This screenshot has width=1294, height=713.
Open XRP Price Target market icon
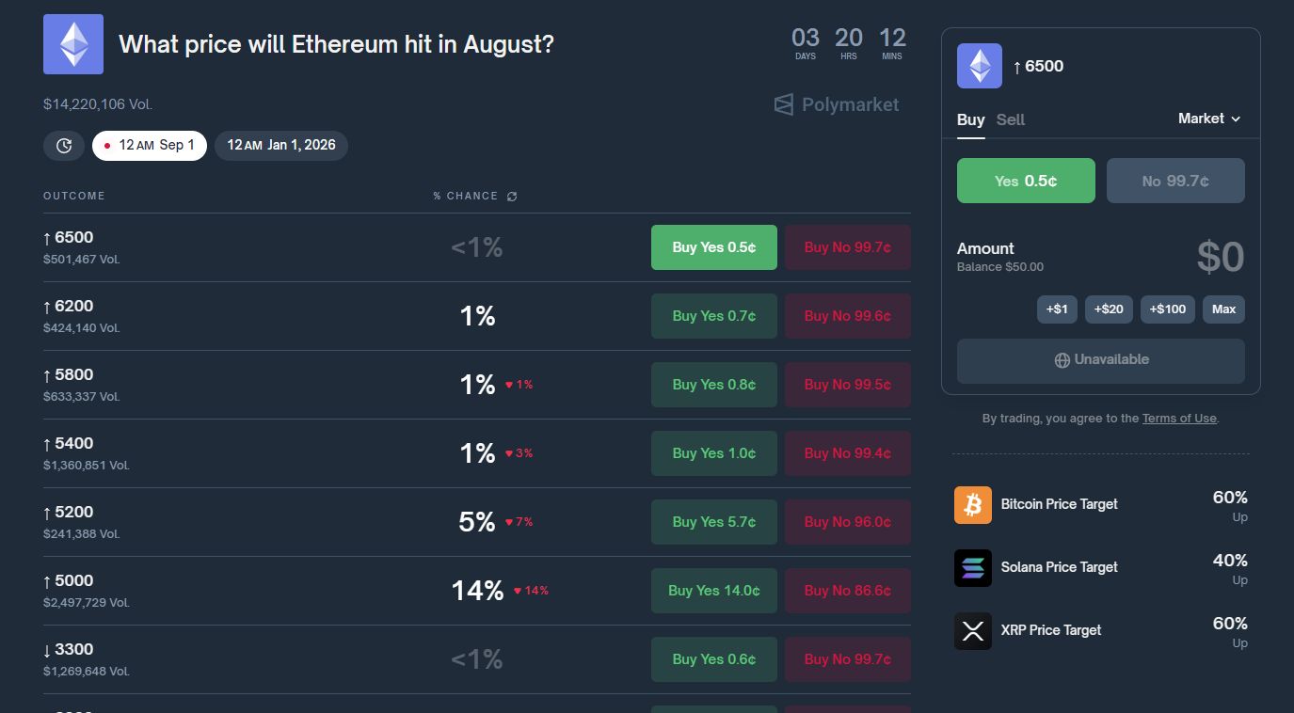(973, 631)
